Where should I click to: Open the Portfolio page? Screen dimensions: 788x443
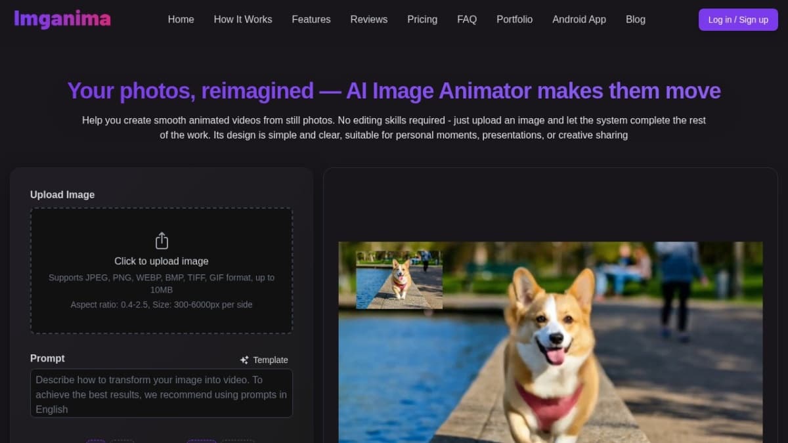pos(515,20)
